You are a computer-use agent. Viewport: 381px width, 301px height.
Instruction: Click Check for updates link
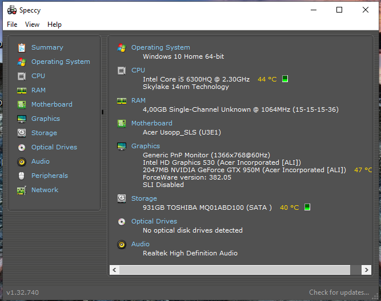tap(339, 292)
